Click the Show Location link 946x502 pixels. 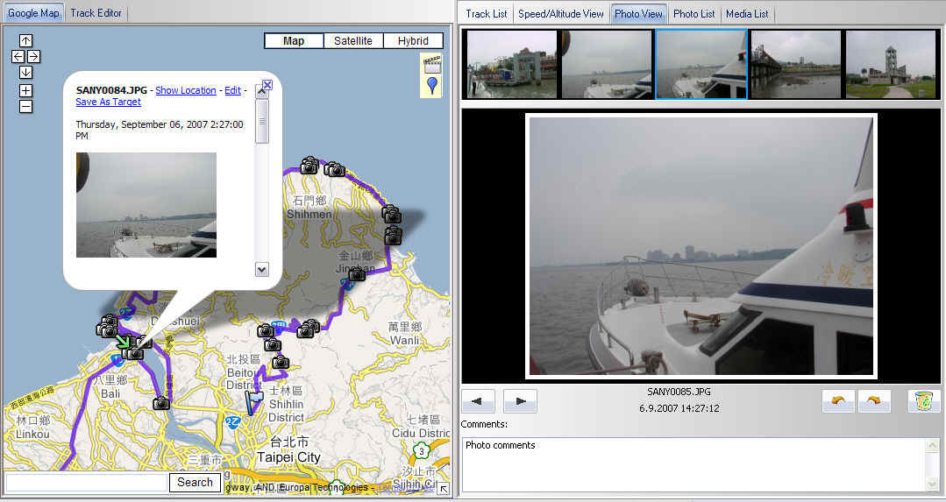point(186,90)
